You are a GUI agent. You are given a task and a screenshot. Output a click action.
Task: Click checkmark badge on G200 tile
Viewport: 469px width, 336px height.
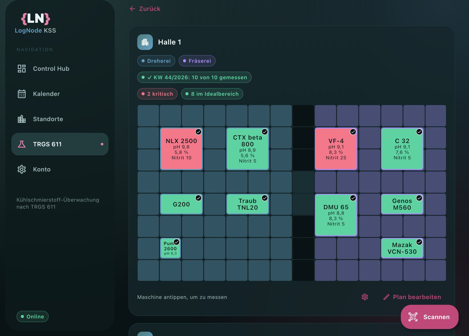(x=199, y=198)
